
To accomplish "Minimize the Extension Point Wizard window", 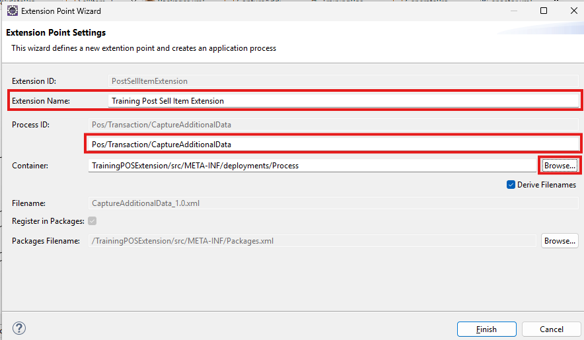I will point(513,11).
